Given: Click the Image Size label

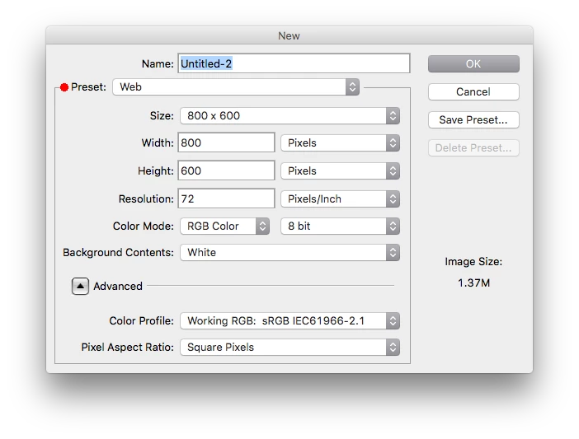Looking at the screenshot, I should pyautogui.click(x=473, y=262).
